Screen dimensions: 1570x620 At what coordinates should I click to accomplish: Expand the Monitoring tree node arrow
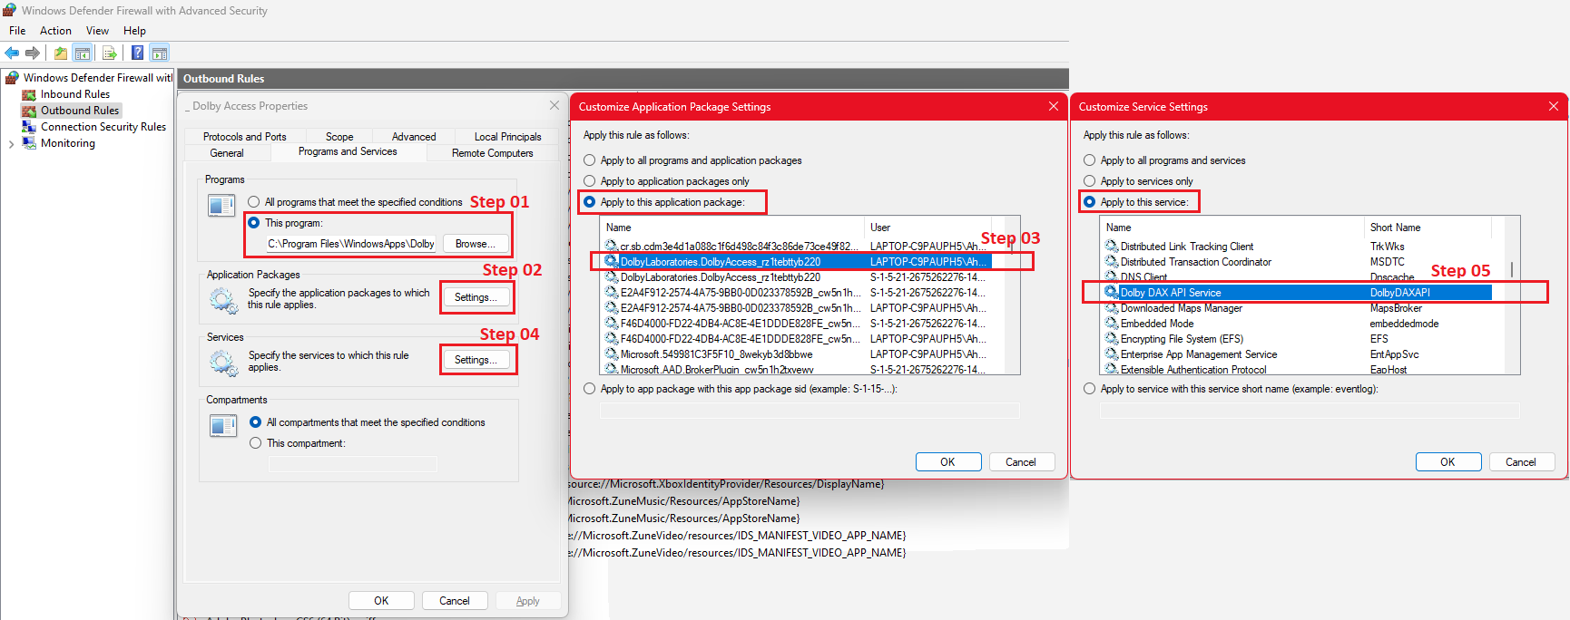click(x=11, y=144)
